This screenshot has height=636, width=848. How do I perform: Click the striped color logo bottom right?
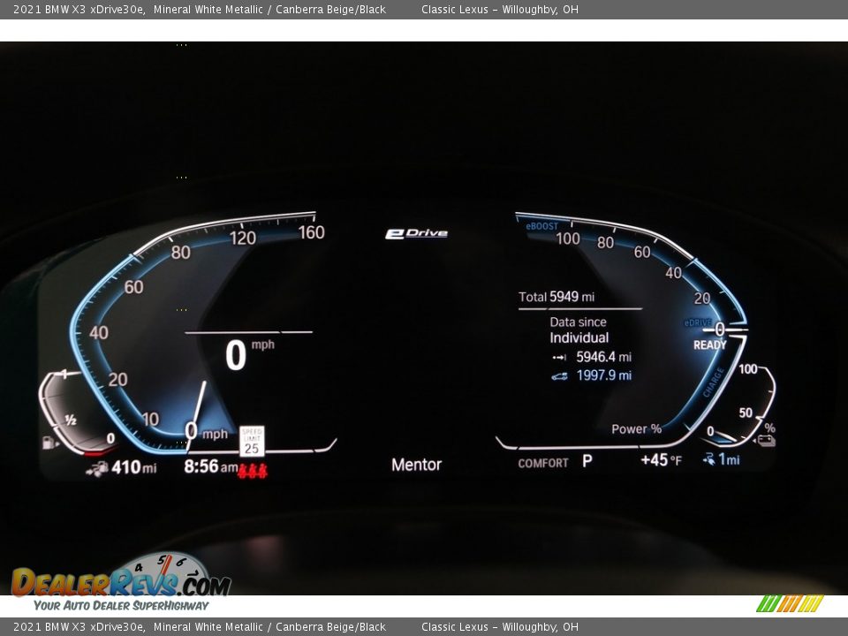[790, 603]
